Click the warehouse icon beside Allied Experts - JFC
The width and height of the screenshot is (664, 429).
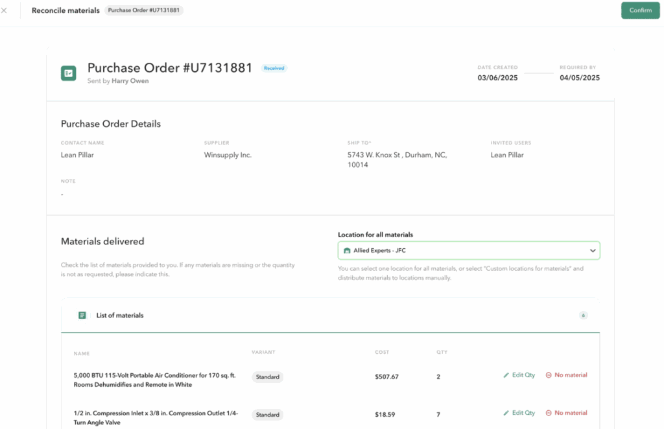pos(347,250)
